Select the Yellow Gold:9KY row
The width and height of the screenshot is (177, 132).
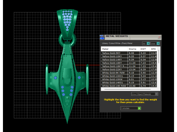point(129,53)
